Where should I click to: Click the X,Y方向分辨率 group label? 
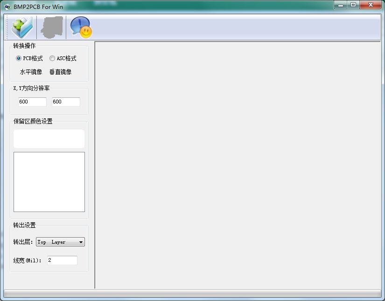coord(31,88)
